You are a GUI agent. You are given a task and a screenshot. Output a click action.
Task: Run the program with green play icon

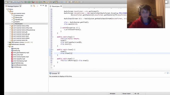[29, 2]
